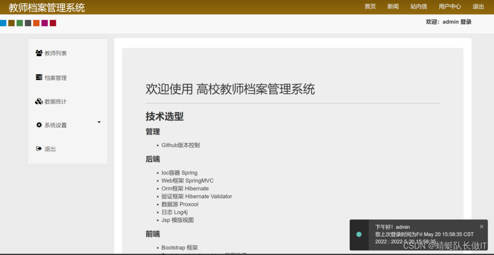
Task: Click the Jsp 模版视图 list item
Action: pyautogui.click(x=178, y=220)
